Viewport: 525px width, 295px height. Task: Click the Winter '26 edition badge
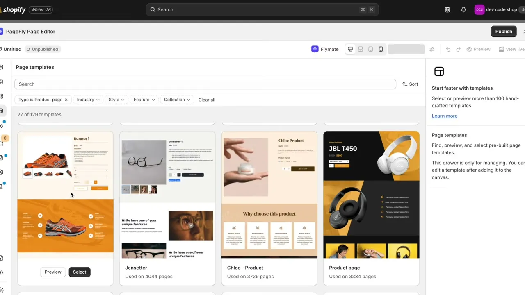[x=41, y=10]
